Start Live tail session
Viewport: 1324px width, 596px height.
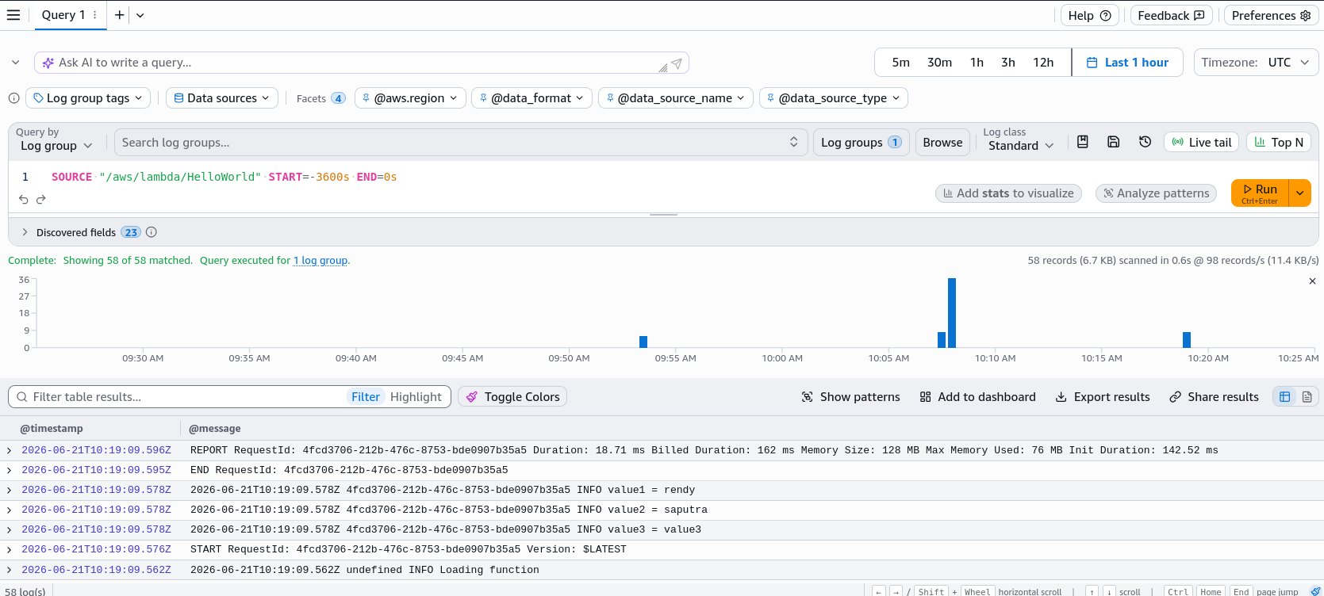click(x=1202, y=143)
